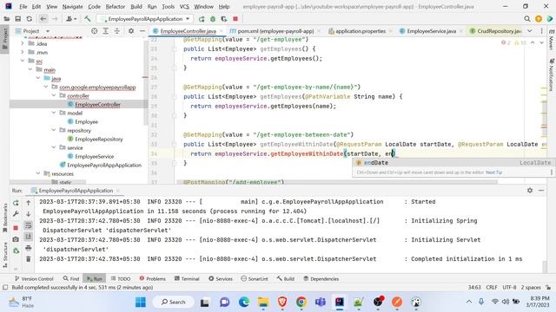The width and height of the screenshot is (556, 312).
Task: Choose endDate completion suggestion
Action: 453,163
